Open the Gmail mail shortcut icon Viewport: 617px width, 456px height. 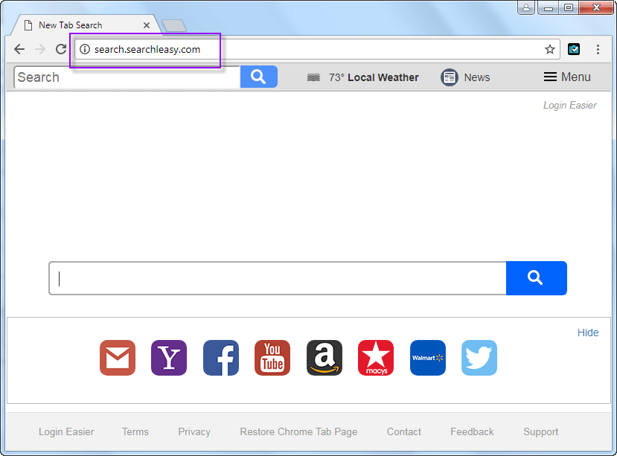pyautogui.click(x=118, y=358)
